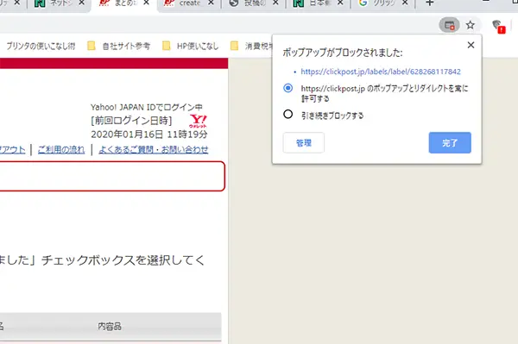Open a new tab with plus button
Screen dimensions: 518x344
(x=429, y=3)
